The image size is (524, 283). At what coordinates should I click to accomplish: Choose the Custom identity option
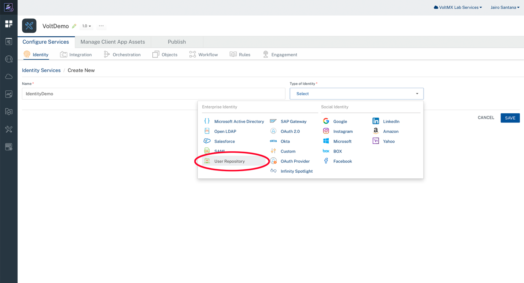click(283, 151)
